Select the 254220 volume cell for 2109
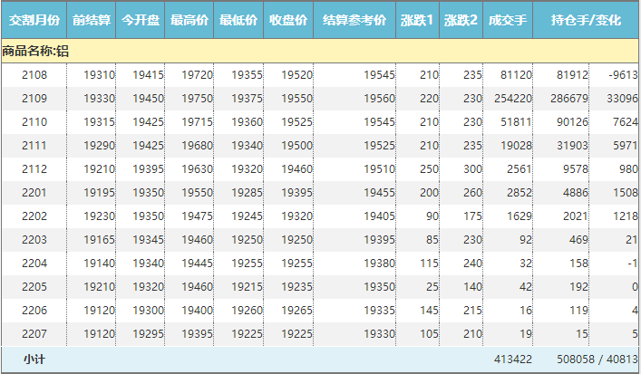 click(x=512, y=99)
